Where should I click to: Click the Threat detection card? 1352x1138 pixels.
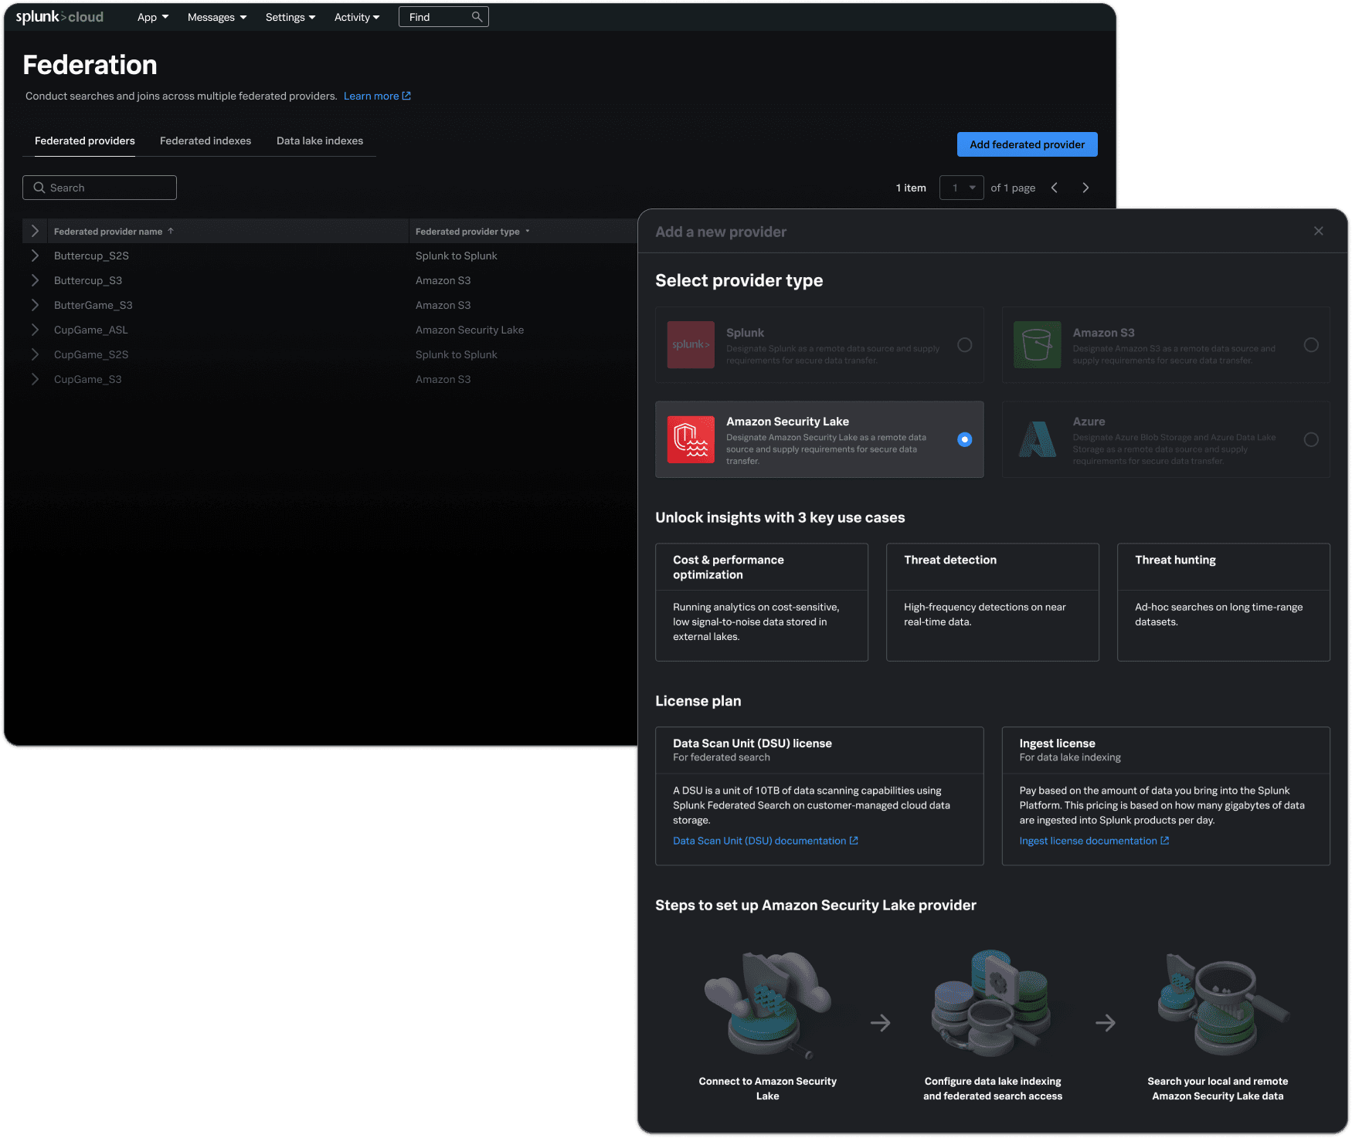(x=993, y=602)
